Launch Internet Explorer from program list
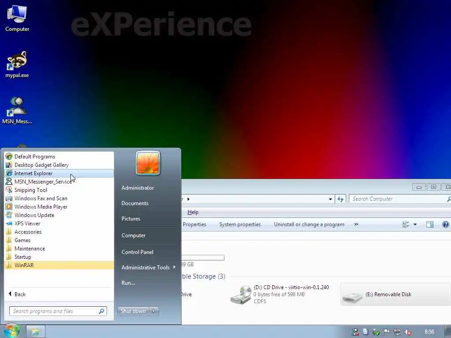 coord(59,173)
